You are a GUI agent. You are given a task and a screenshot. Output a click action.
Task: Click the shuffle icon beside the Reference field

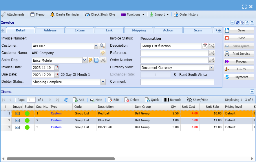coord(212,53)
